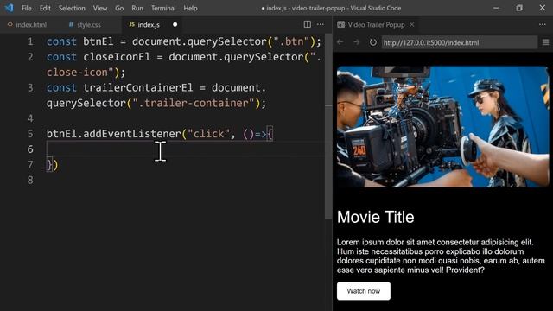Go back in the preview browser
The width and height of the screenshot is (553, 311).
click(340, 42)
